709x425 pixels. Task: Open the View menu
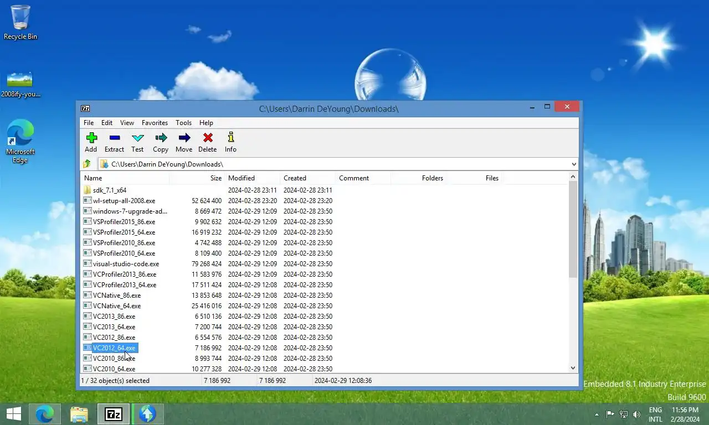pyautogui.click(x=127, y=123)
